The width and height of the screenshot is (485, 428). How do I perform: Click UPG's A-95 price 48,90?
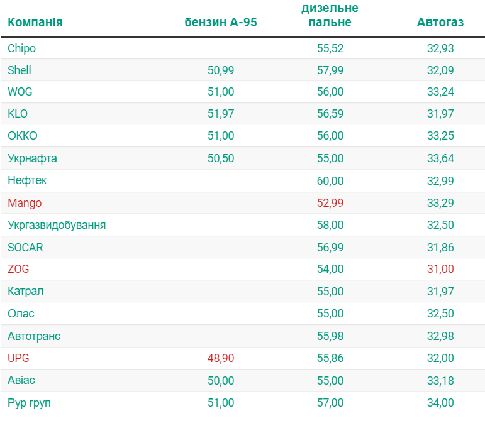221,358
